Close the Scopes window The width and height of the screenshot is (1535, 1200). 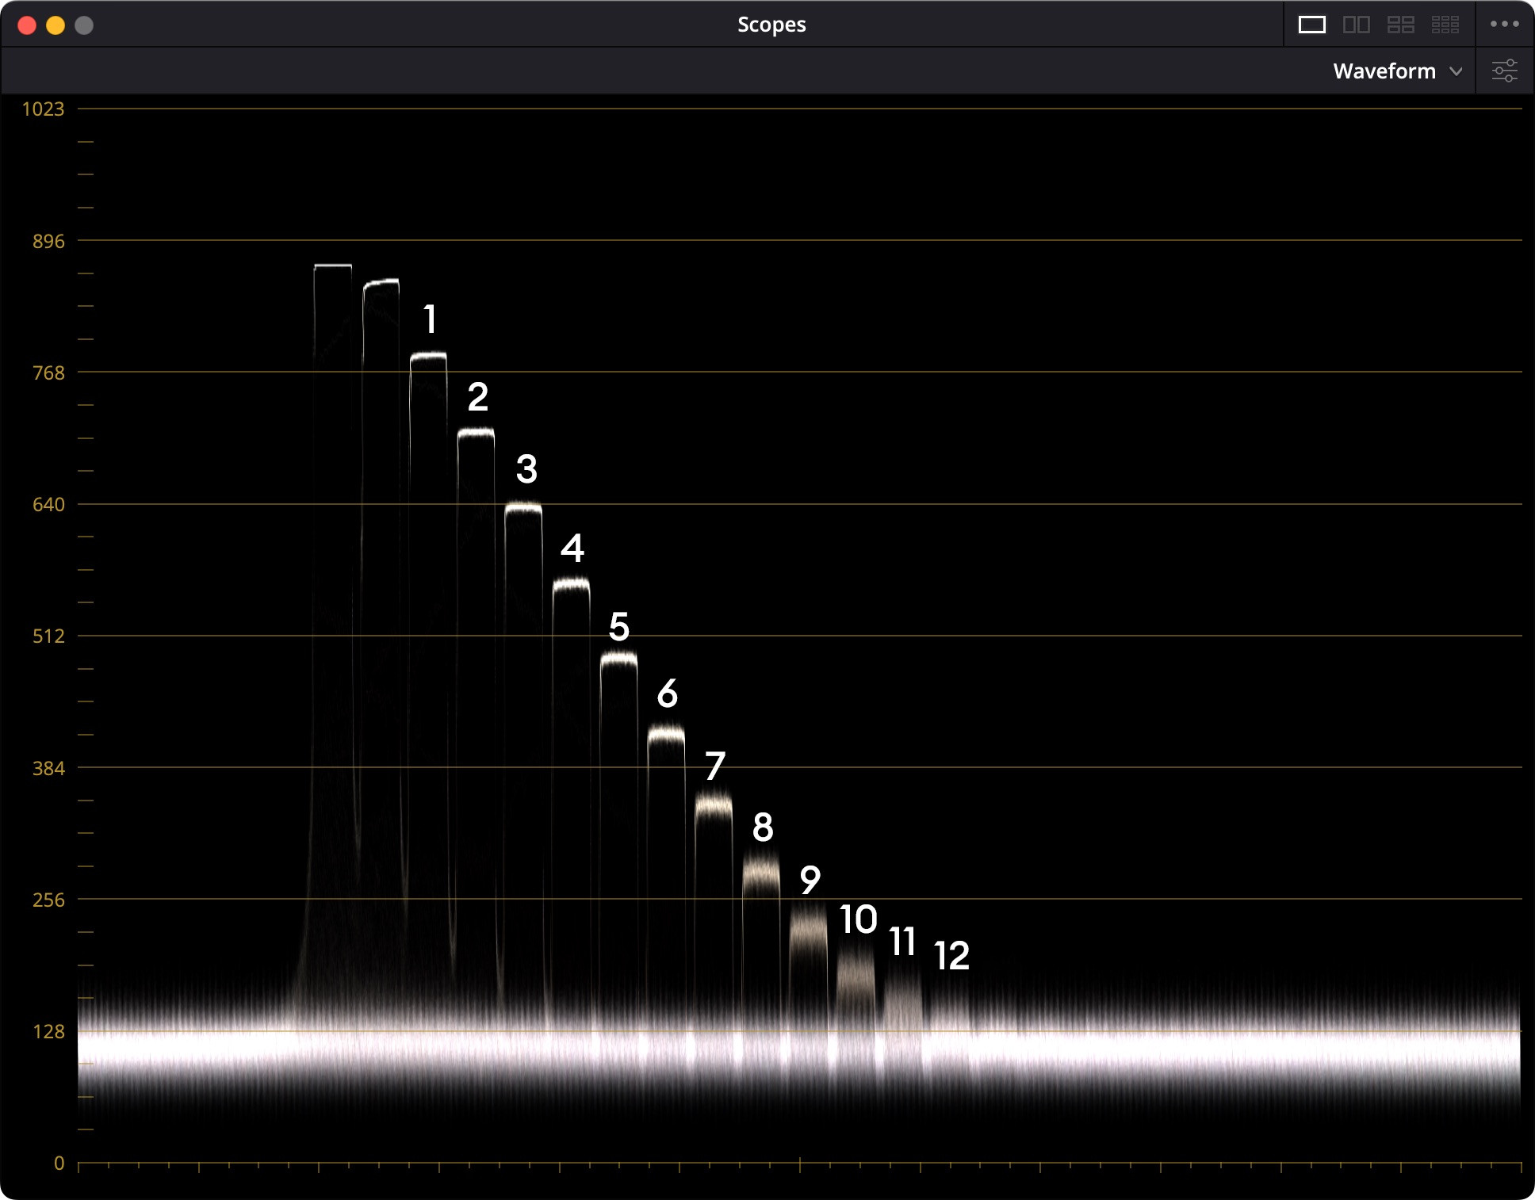[27, 25]
